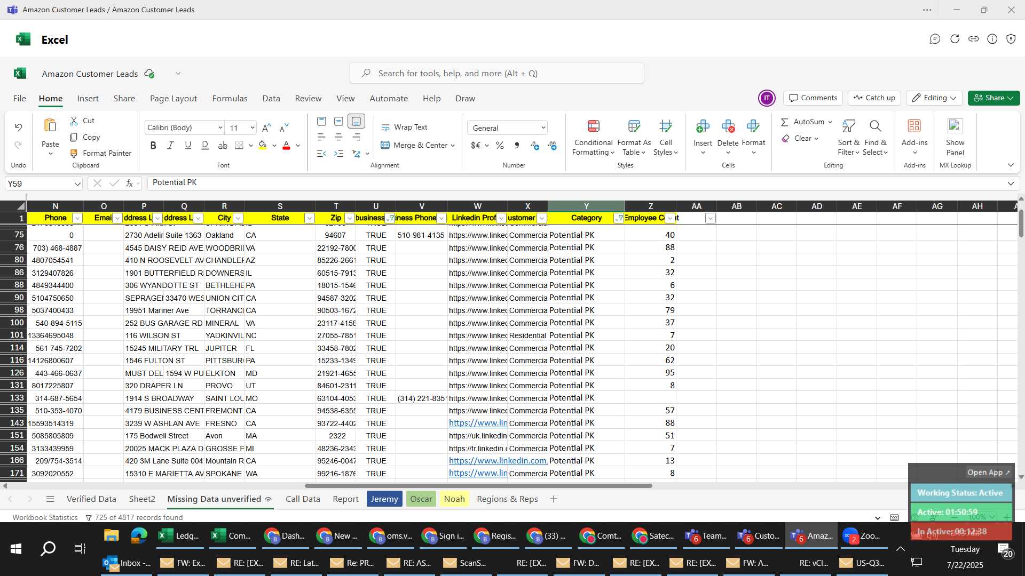Click the Insert cells icon
The width and height of the screenshot is (1025, 576).
pyautogui.click(x=703, y=126)
